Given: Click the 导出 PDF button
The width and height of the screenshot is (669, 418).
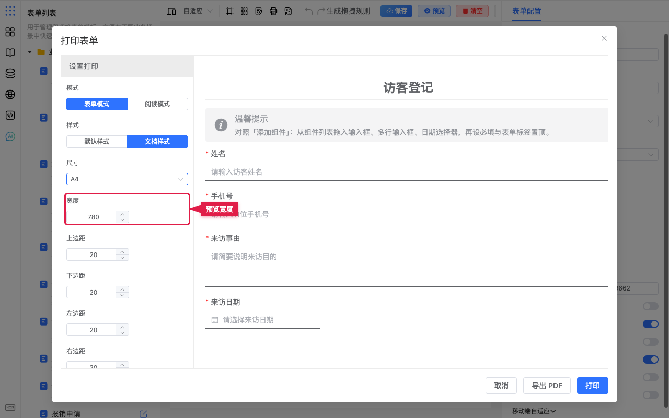Looking at the screenshot, I should pos(547,386).
